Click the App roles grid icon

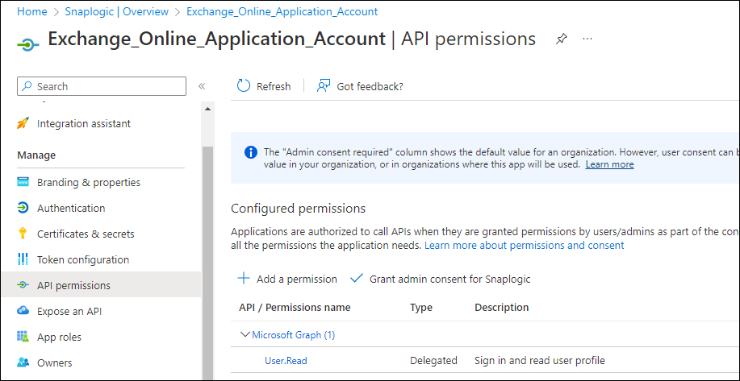(x=23, y=337)
